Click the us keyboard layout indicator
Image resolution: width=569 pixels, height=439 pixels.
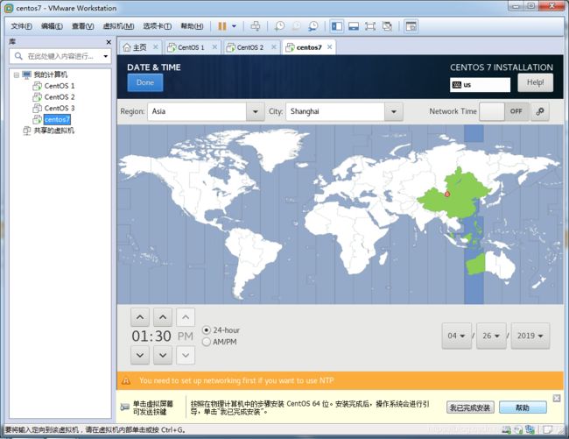(x=480, y=85)
